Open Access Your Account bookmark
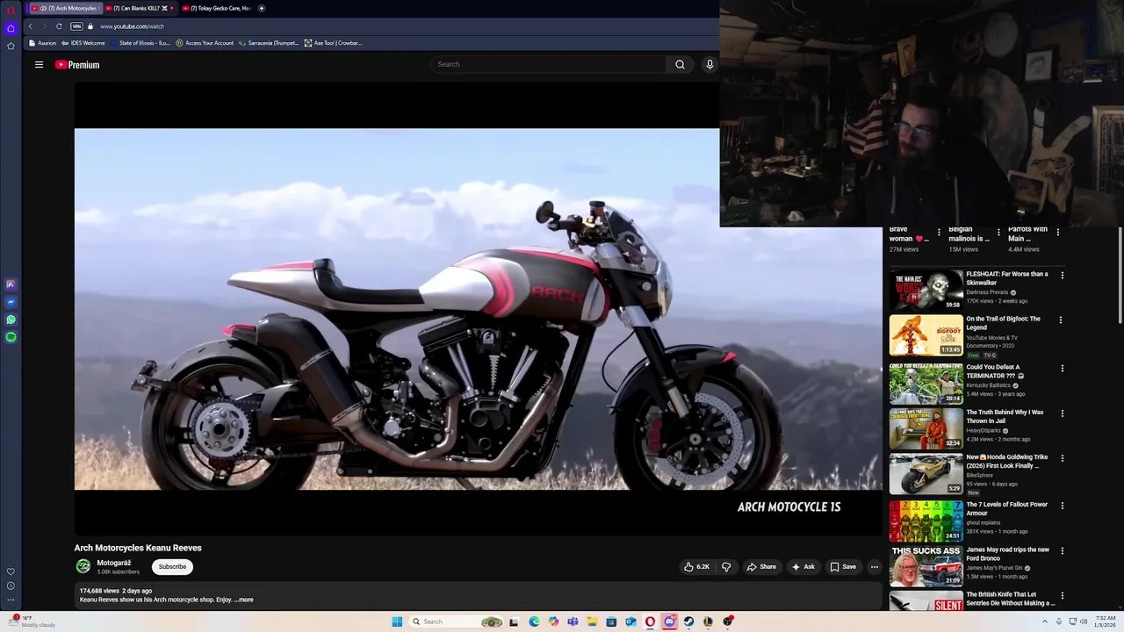Viewport: 1124px width, 632px height. (205, 43)
